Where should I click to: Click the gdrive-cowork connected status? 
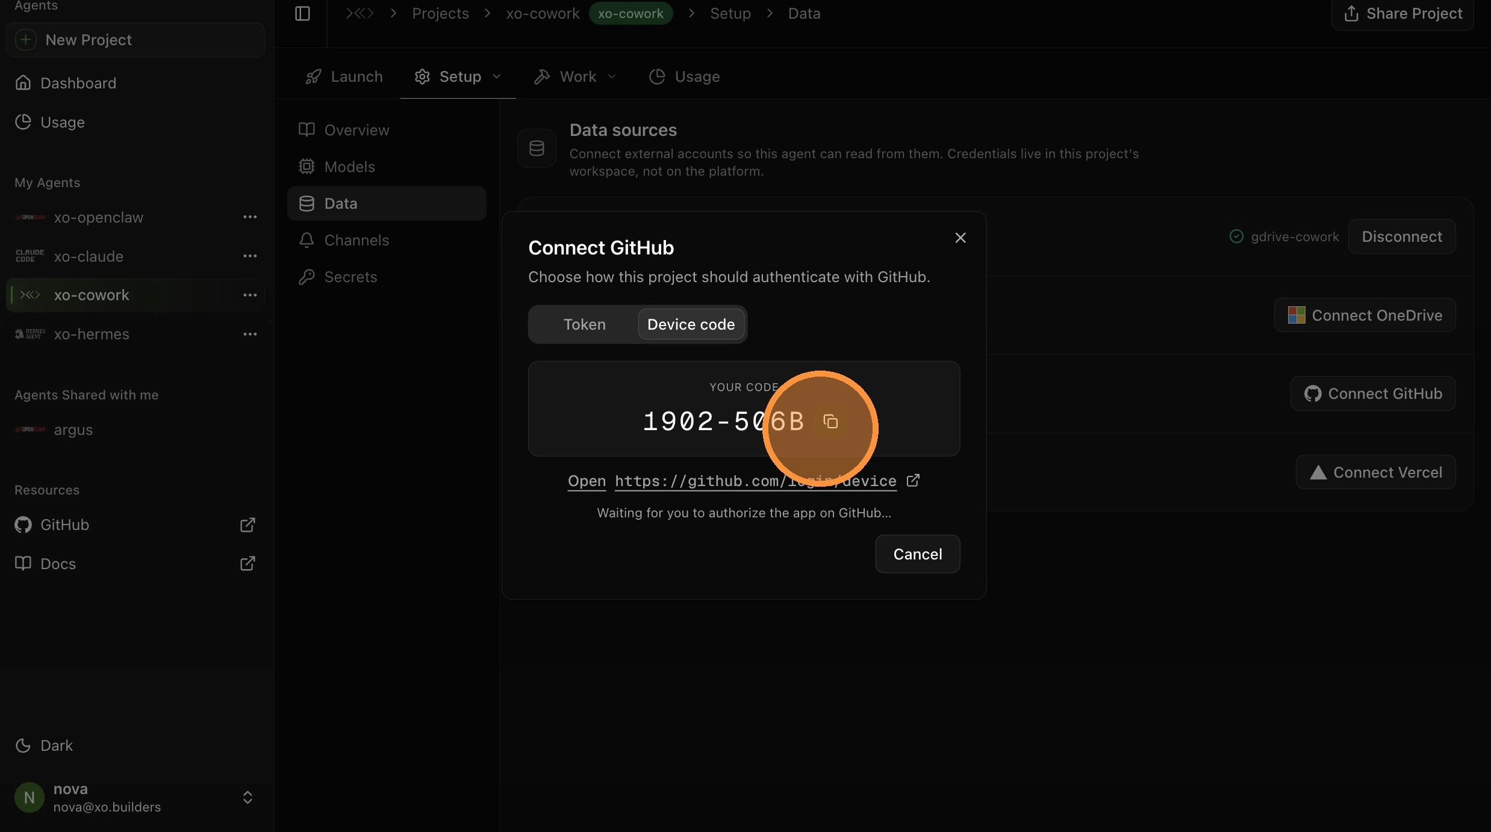coord(1284,236)
